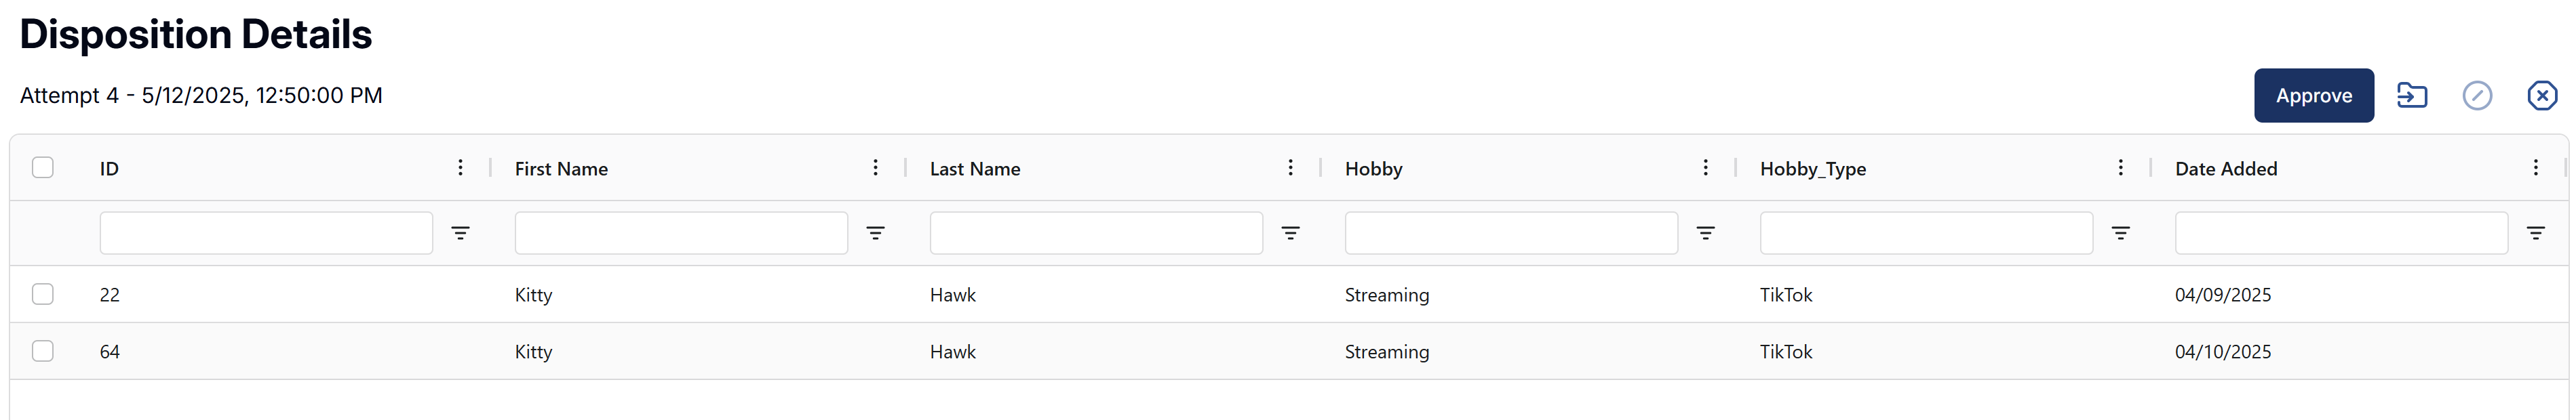Open the filter icon for First Name column

(x=875, y=234)
